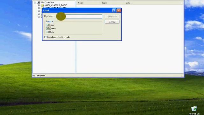Close the Find dialog
Image resolution: width=204 pixels, height=115 pixels.
tap(119, 10)
